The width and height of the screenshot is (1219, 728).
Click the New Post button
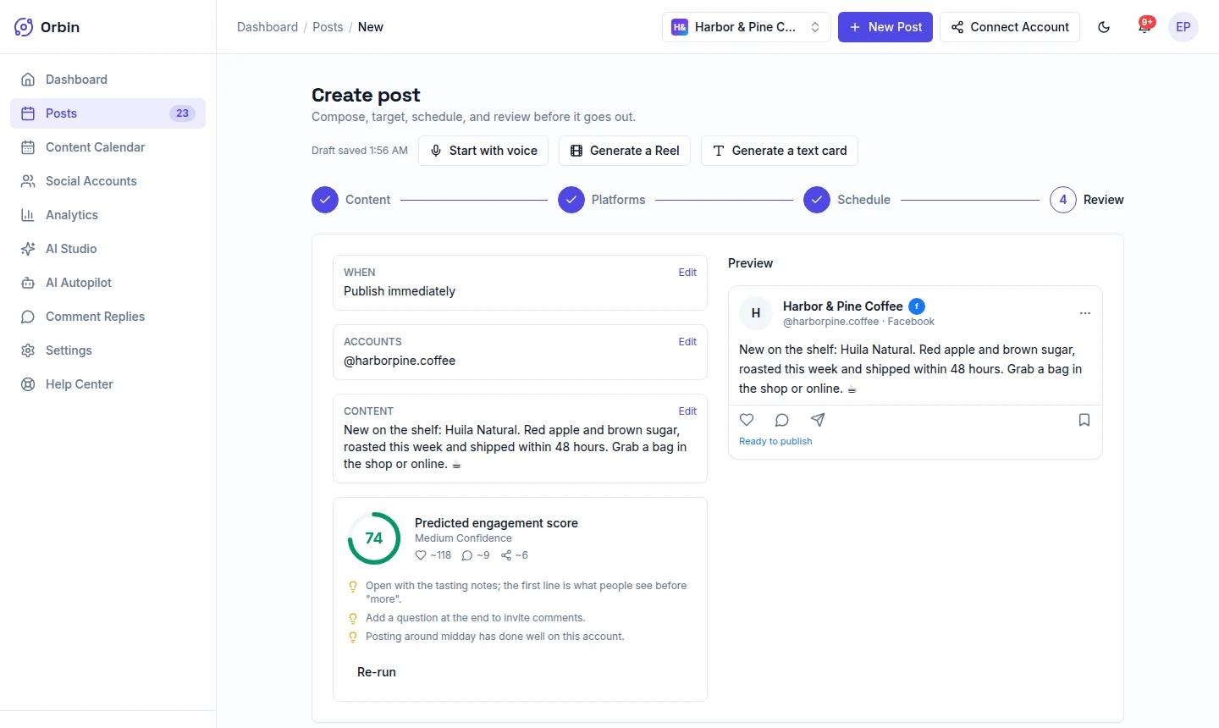pyautogui.click(x=885, y=27)
